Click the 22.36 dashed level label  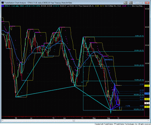point(142,90)
